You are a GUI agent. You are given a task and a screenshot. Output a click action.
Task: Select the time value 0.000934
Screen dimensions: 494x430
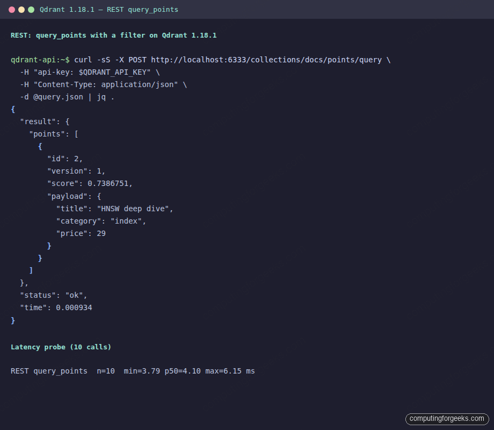(74, 307)
